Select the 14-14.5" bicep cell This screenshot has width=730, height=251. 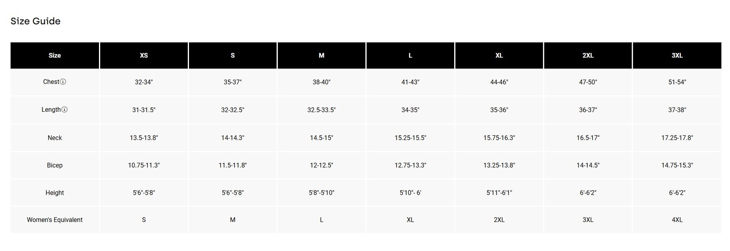point(588,165)
